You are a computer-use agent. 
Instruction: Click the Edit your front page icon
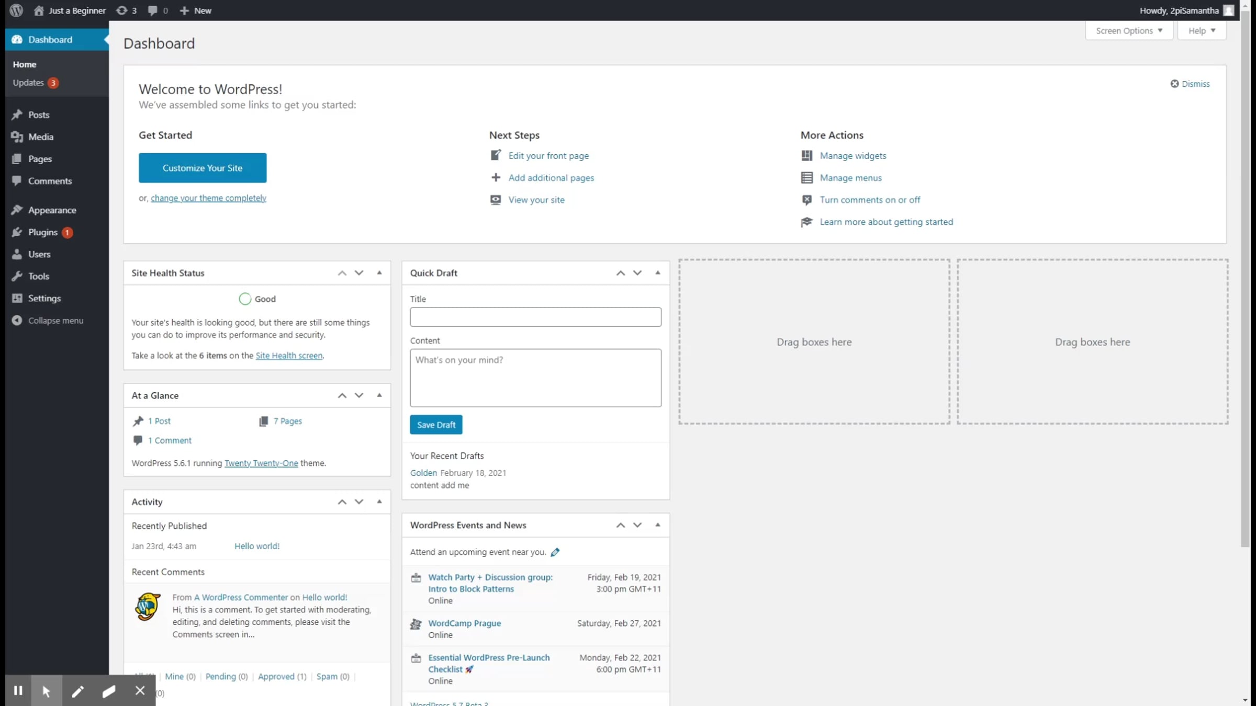[496, 155]
